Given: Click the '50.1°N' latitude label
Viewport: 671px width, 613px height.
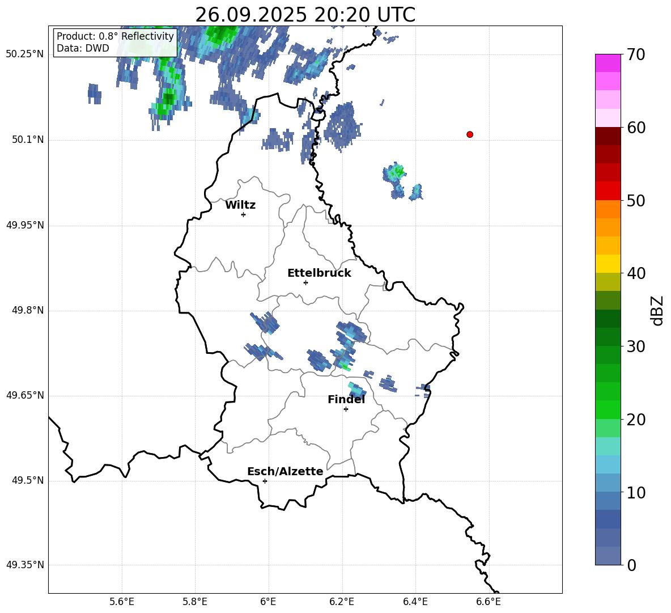Looking at the screenshot, I should point(28,139).
